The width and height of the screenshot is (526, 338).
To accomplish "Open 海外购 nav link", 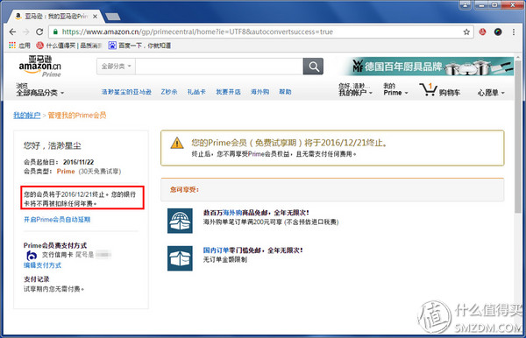I will coord(259,92).
